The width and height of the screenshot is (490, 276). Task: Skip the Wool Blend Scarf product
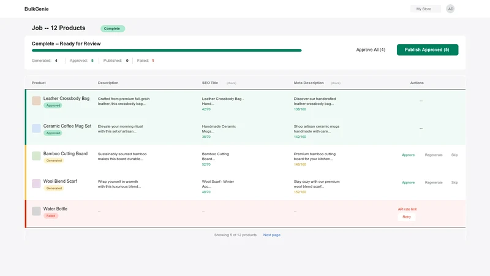click(454, 182)
